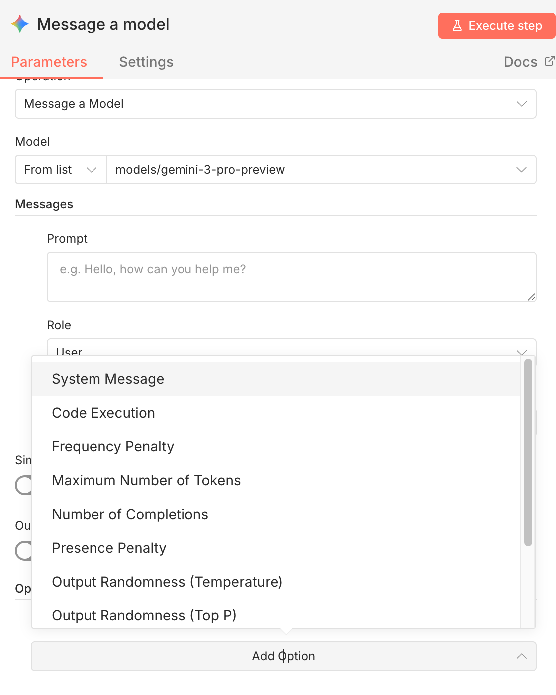Screen dimensions: 556x695
Task: Click the Execute step button
Action: click(x=496, y=26)
